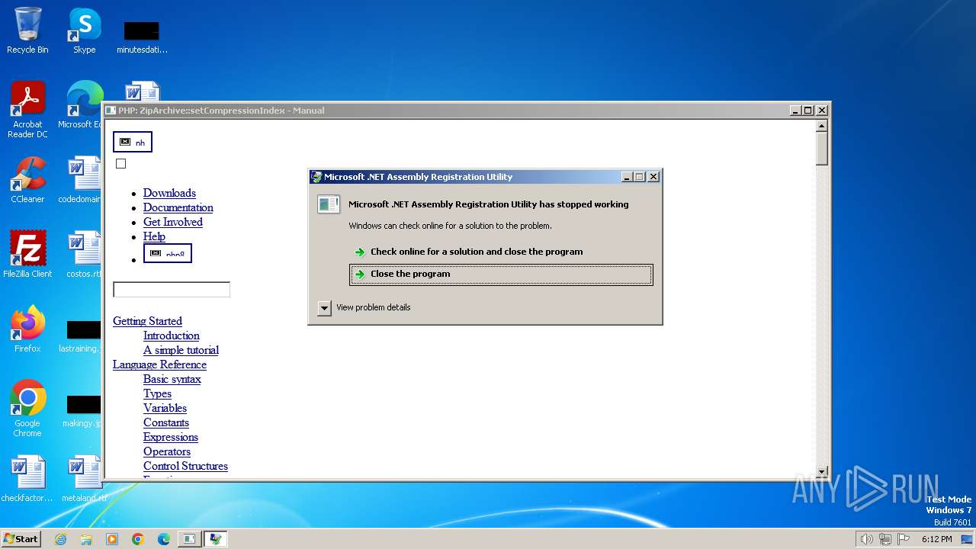Open File Explorer from the taskbar

[86, 539]
